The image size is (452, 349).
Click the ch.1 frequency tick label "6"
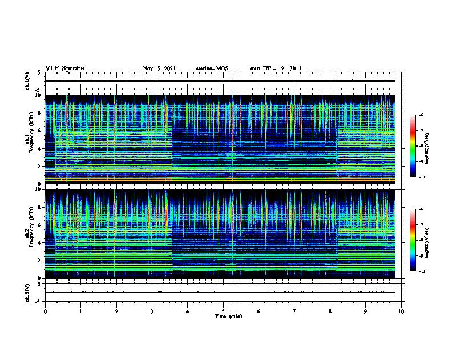(x=39, y=131)
